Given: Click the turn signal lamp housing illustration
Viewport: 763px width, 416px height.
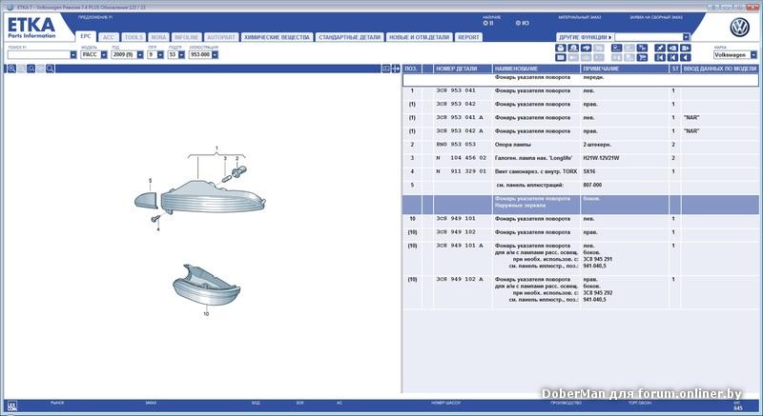Looking at the screenshot, I should point(213,198).
